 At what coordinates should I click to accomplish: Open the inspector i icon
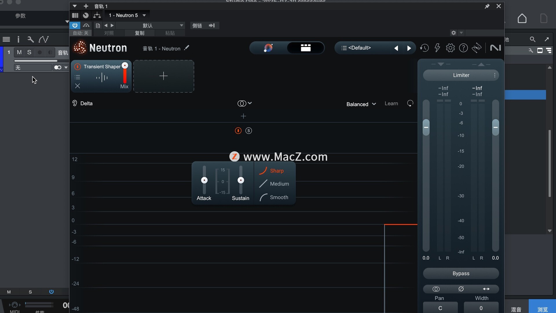click(x=18, y=39)
